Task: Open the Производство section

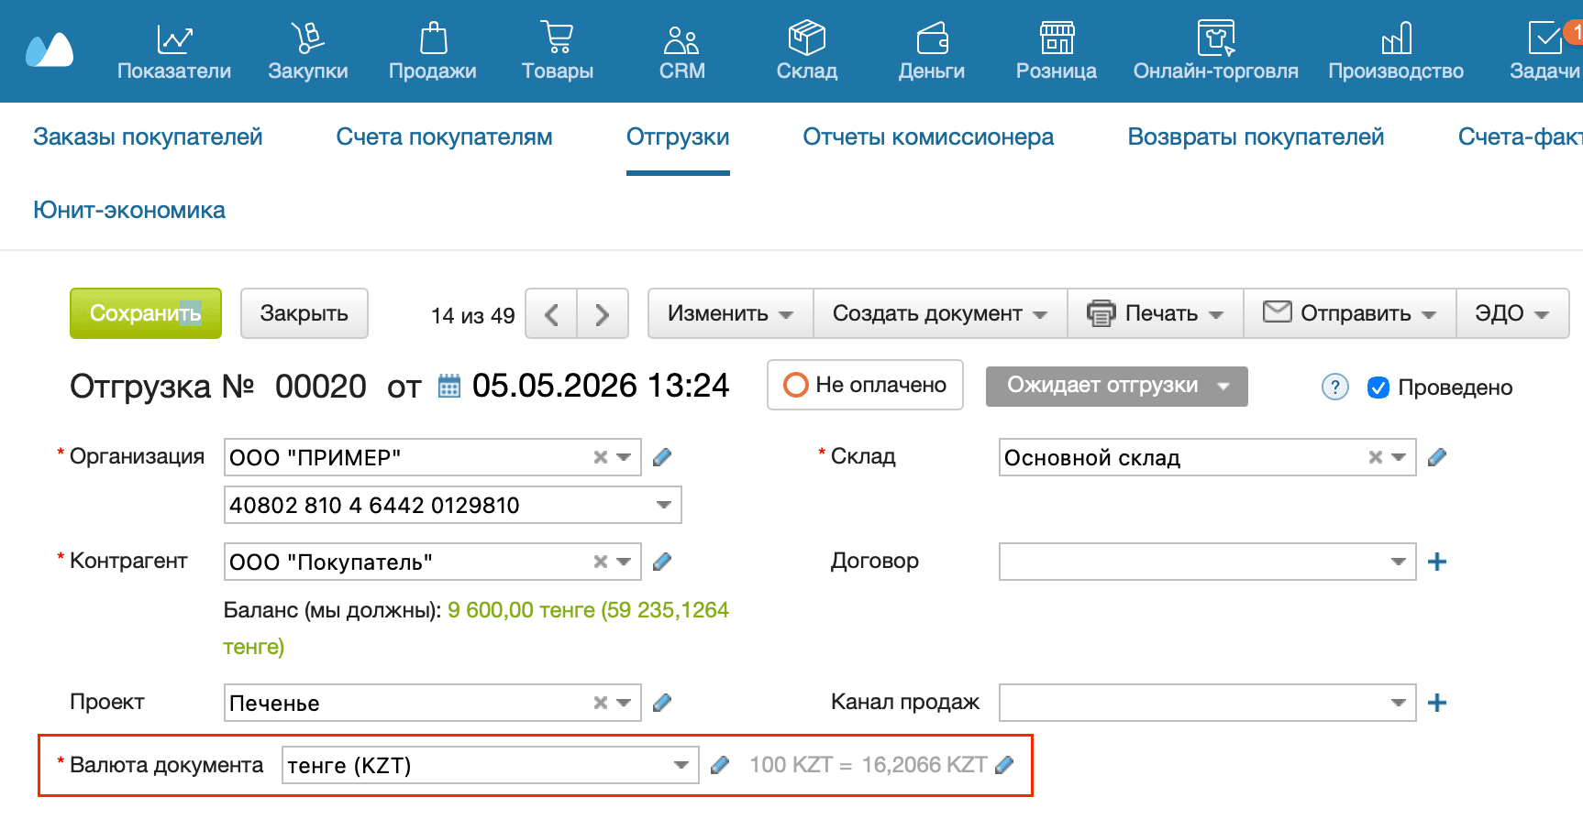Action: click(1396, 52)
